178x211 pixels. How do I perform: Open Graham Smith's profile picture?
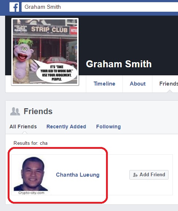[x=45, y=52]
